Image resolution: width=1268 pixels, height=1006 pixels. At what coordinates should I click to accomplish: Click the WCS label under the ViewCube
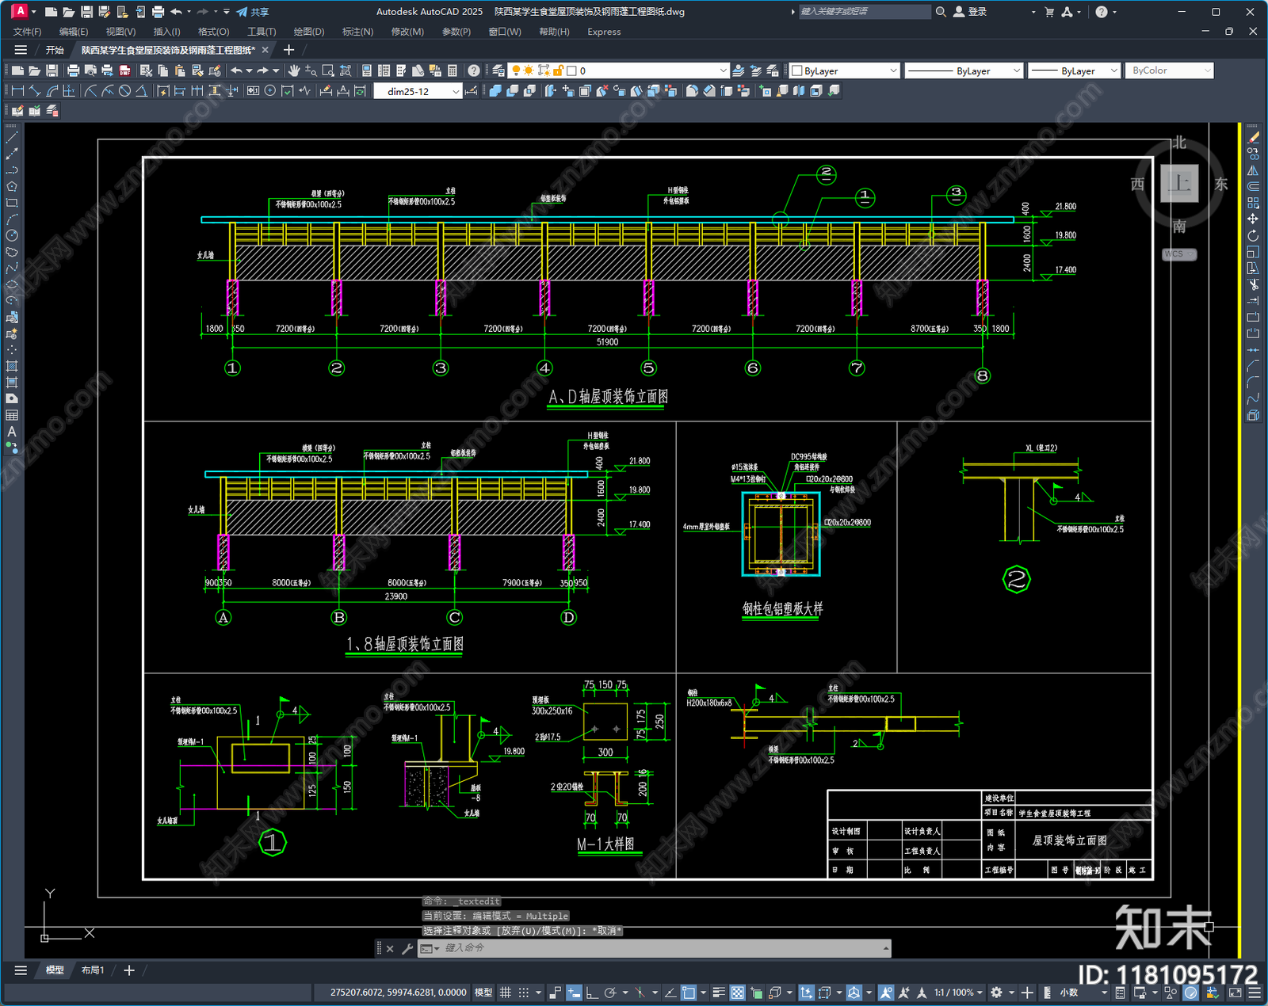tap(1179, 254)
